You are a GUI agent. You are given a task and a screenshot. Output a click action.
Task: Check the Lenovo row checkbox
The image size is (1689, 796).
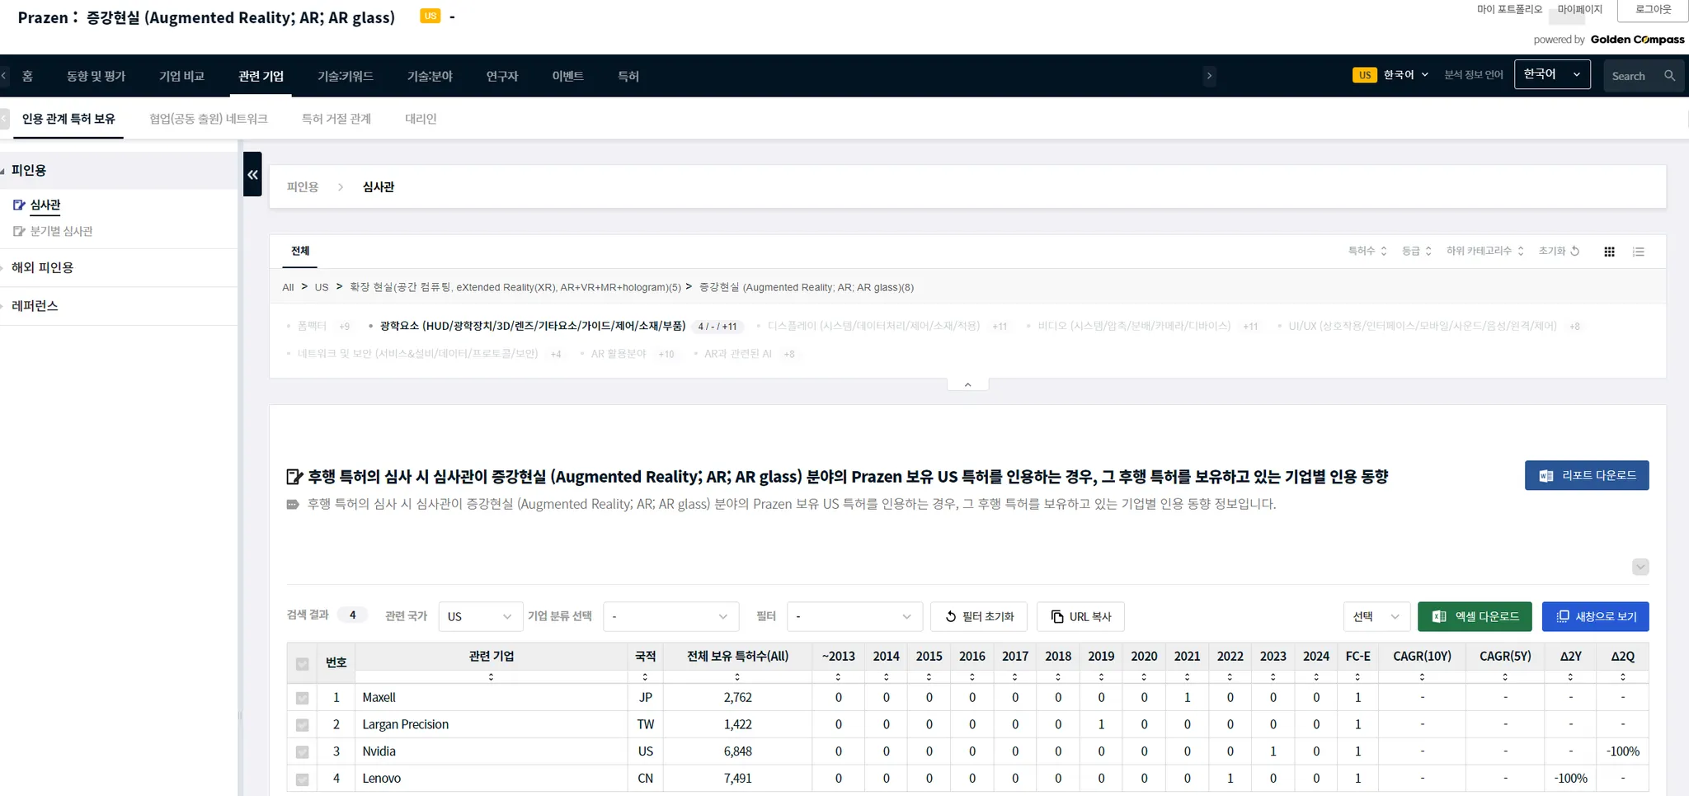point(302,780)
